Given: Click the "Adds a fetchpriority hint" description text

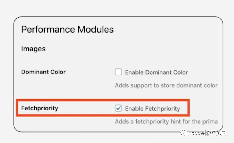Looking at the screenshot, I should [x=166, y=122].
